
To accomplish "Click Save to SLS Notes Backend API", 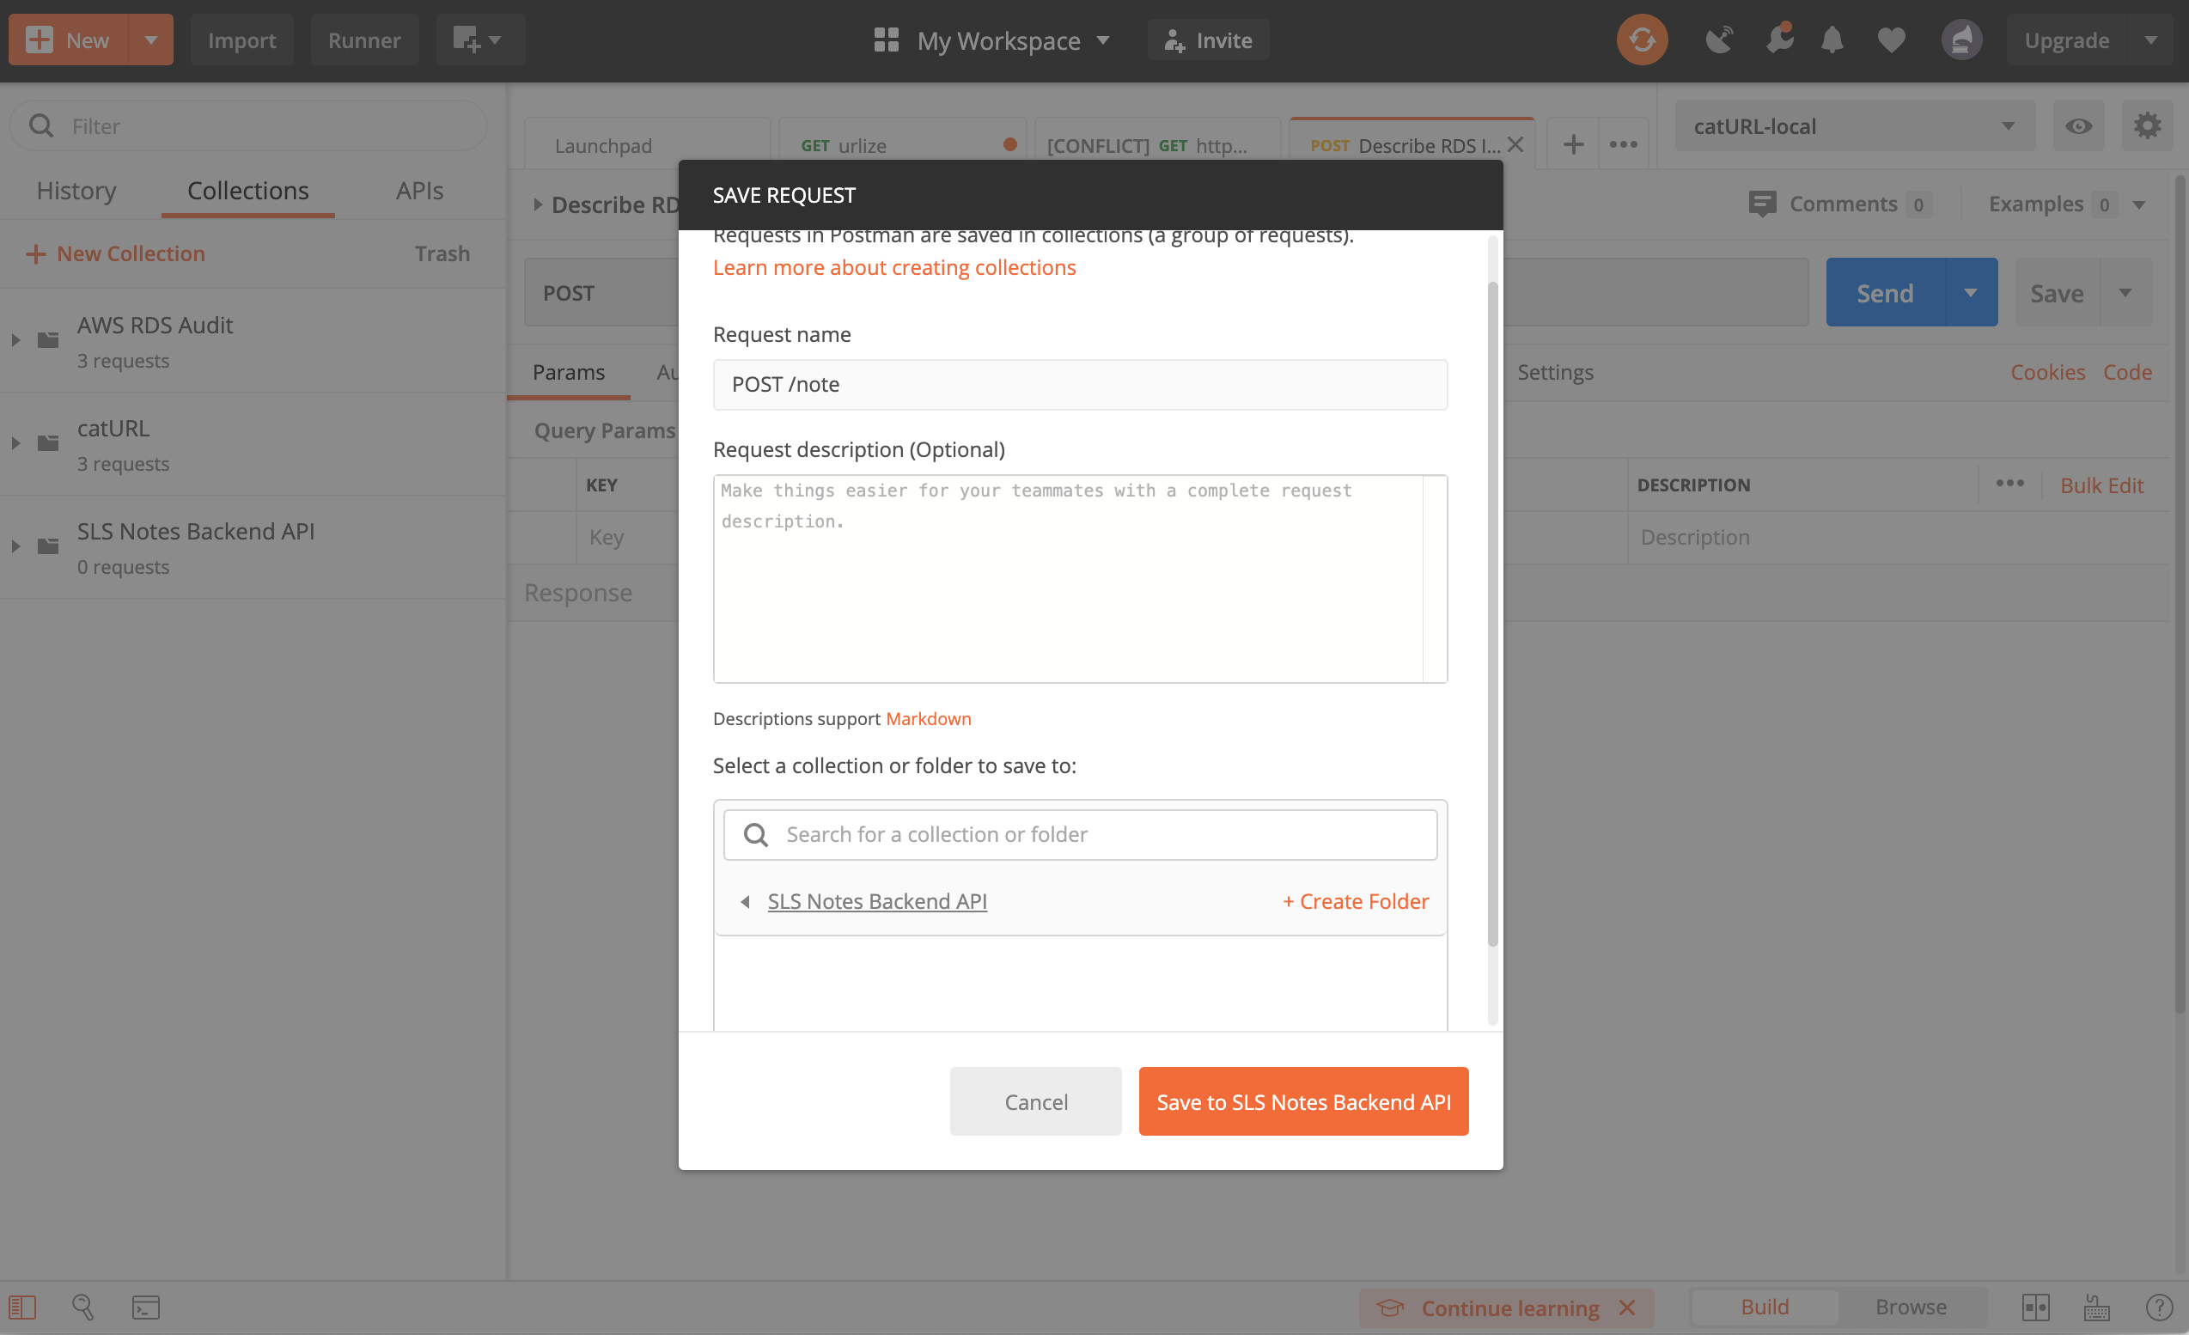I will (1302, 1101).
